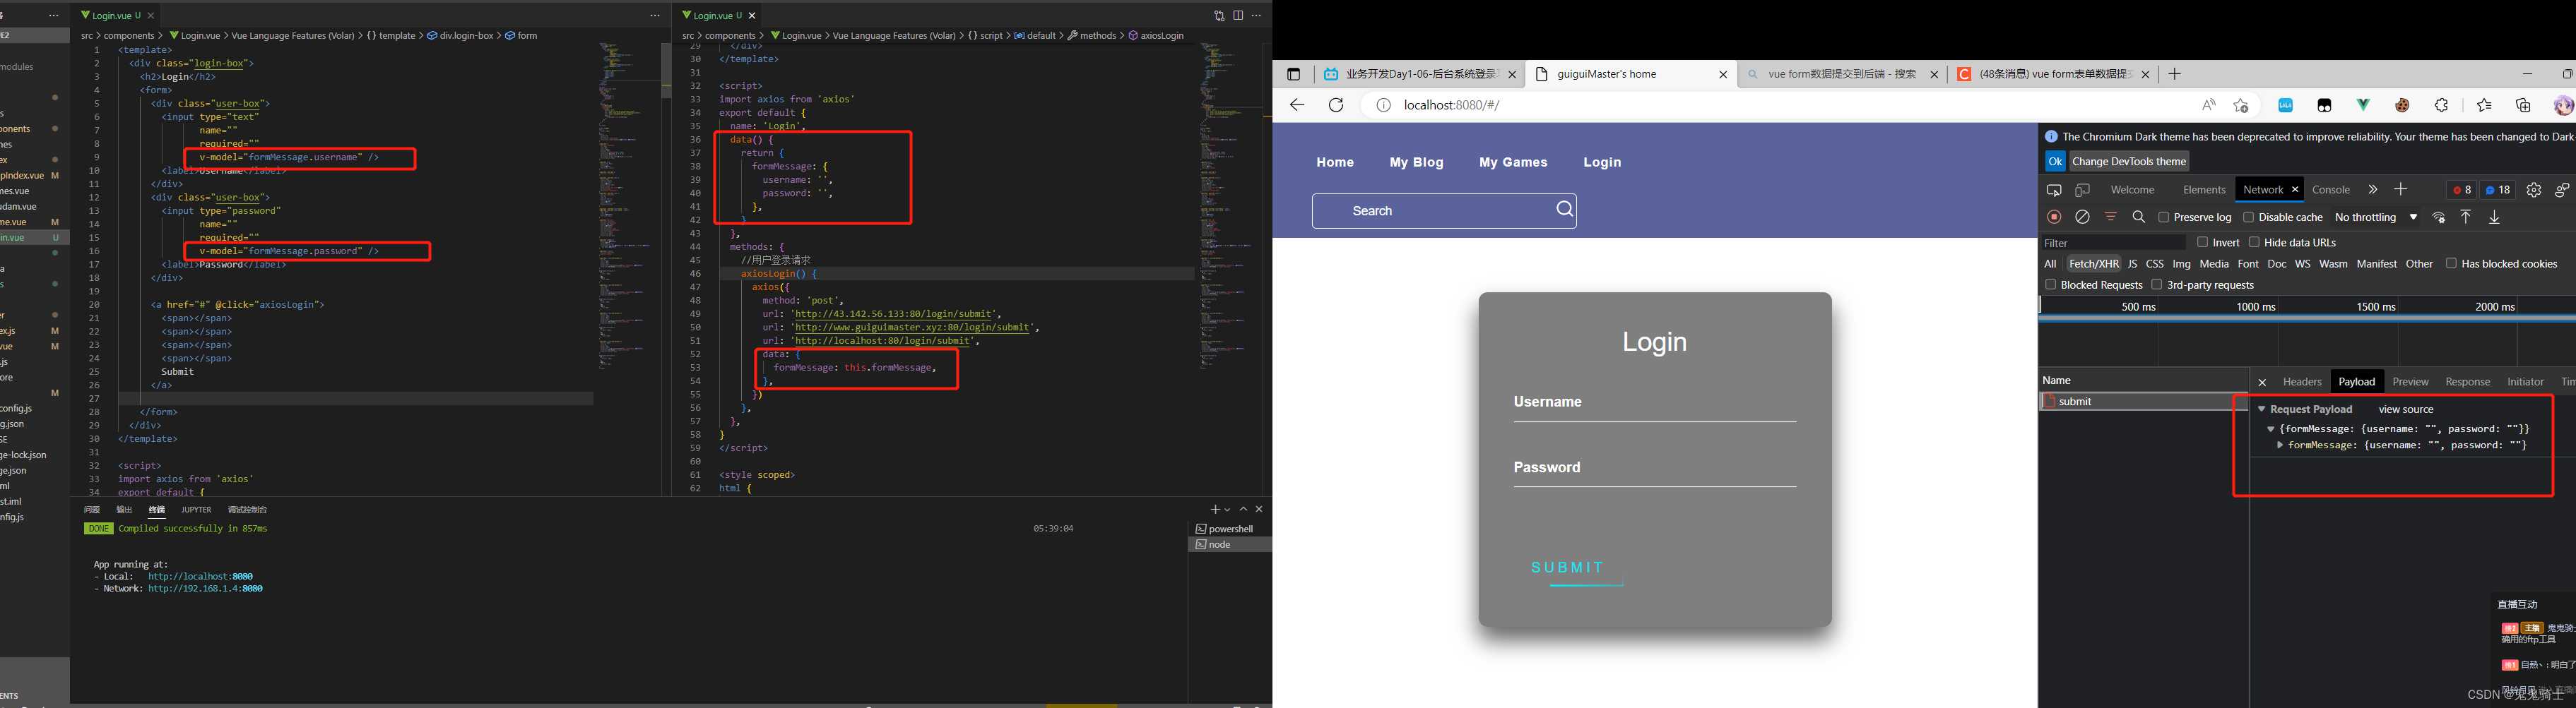Click the red record network log icon
Image resolution: width=2576 pixels, height=708 pixels.
2054,217
